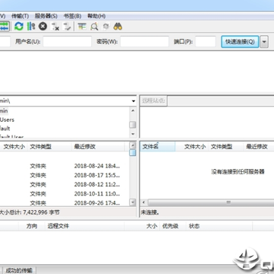Open the 帮助(H) menu
Image resolution: width=274 pixels, height=274 pixels.
[x=96, y=16]
